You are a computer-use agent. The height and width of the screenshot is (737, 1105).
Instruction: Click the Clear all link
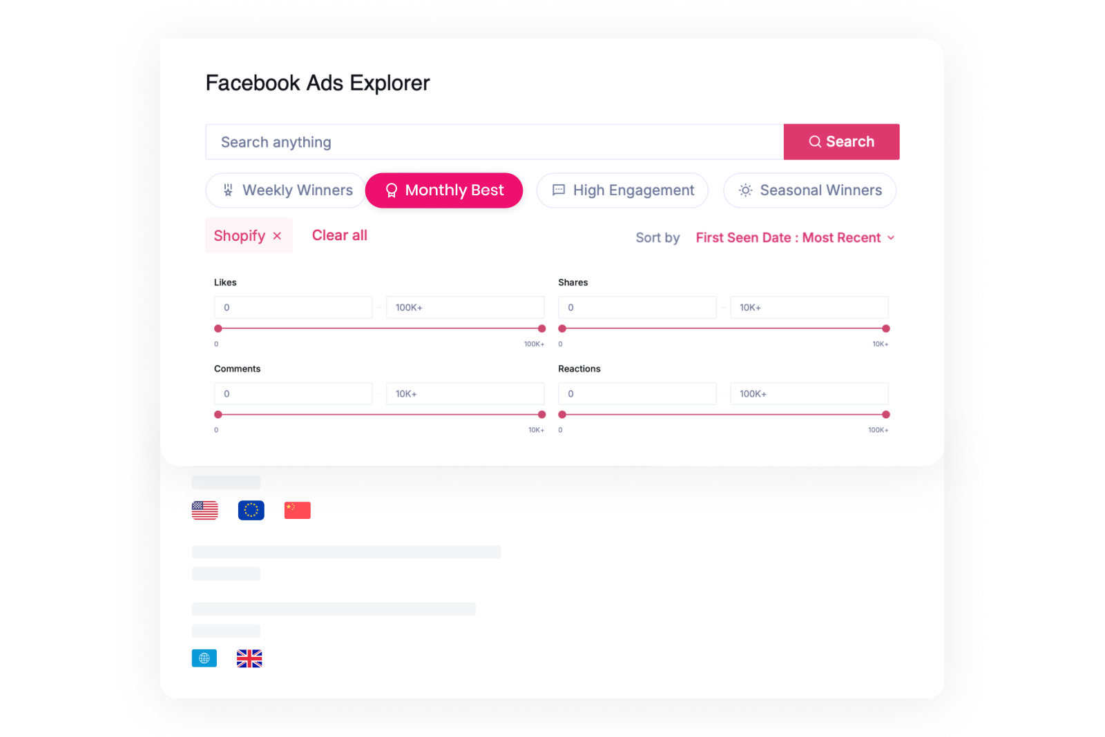(339, 235)
